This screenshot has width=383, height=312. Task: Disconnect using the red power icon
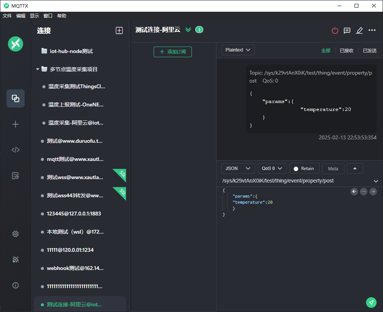click(335, 31)
